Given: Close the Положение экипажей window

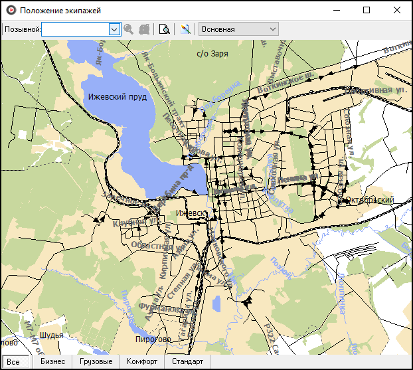Looking at the screenshot, I should pos(397,11).
